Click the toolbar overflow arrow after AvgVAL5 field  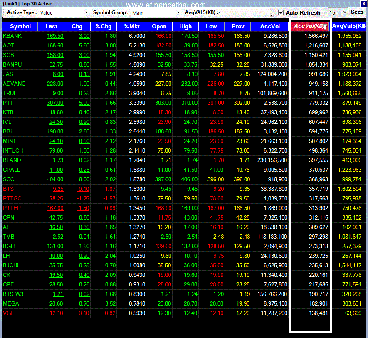(272, 15)
